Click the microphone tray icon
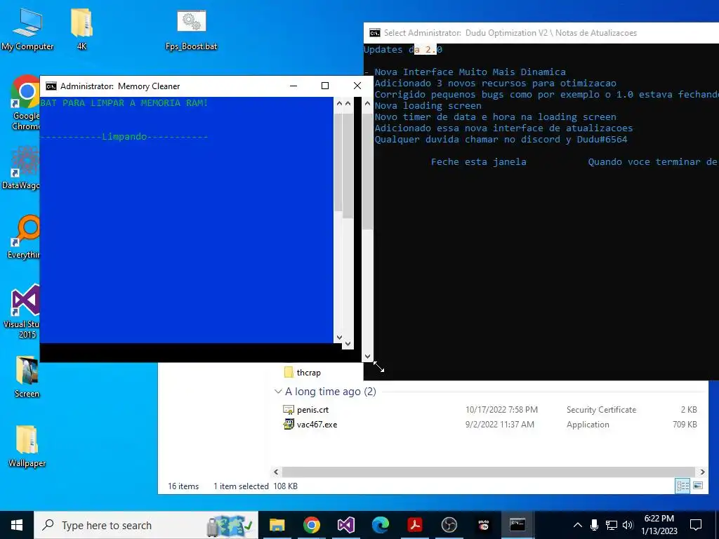The height and width of the screenshot is (539, 719). 594,525
